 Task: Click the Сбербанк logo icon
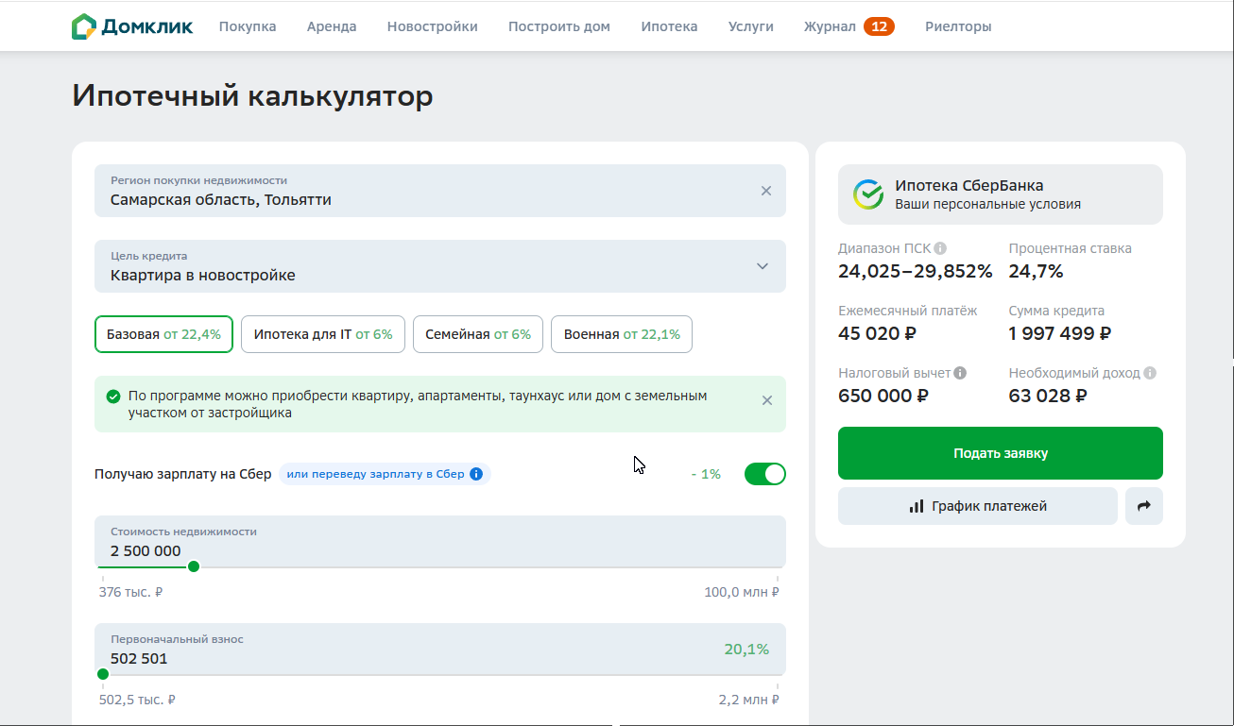coord(868,194)
